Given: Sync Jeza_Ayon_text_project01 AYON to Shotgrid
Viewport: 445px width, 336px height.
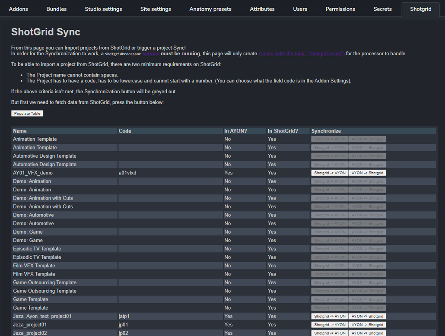Looking at the screenshot, I should coord(367,316).
